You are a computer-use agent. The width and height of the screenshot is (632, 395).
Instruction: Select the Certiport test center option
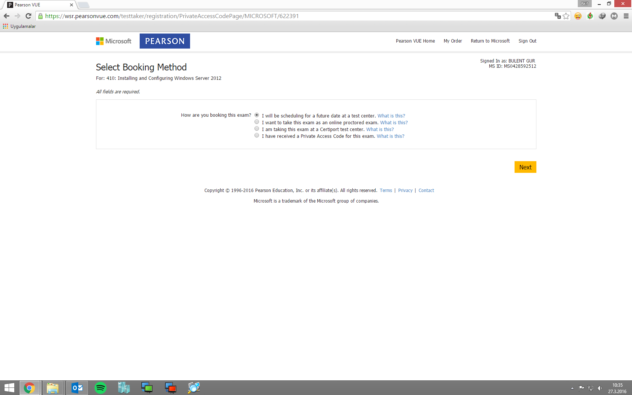[x=257, y=129]
